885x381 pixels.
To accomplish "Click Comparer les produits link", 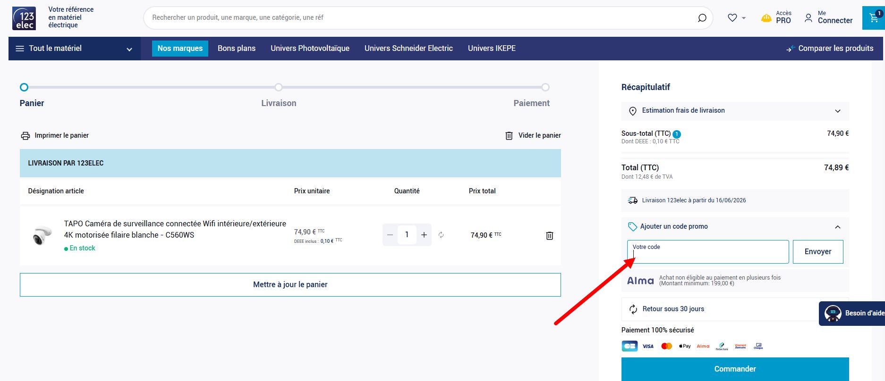I will point(830,49).
